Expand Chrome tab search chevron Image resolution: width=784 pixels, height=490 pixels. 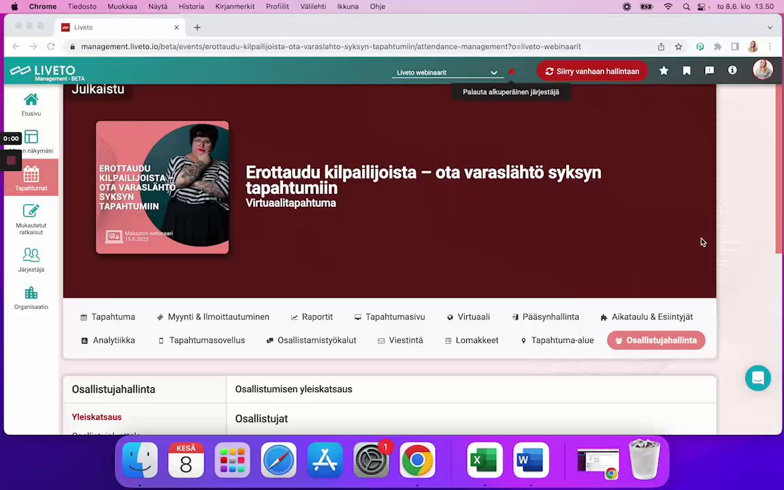click(x=770, y=27)
